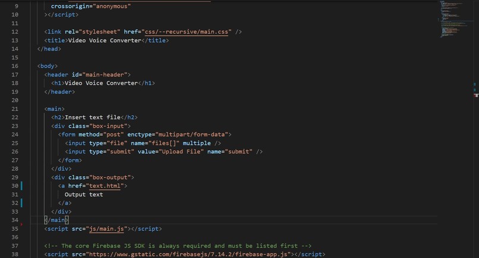Click line number 28 in the gutter
The width and height of the screenshot is (479, 258).
[x=15, y=168]
